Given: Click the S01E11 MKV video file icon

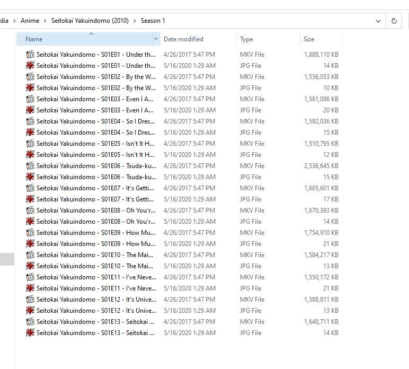Looking at the screenshot, I should [x=30, y=277].
